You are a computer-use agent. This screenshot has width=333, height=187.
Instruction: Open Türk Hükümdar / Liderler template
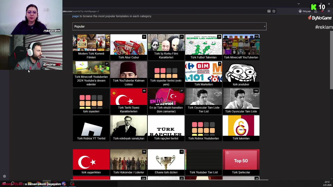[129, 162]
